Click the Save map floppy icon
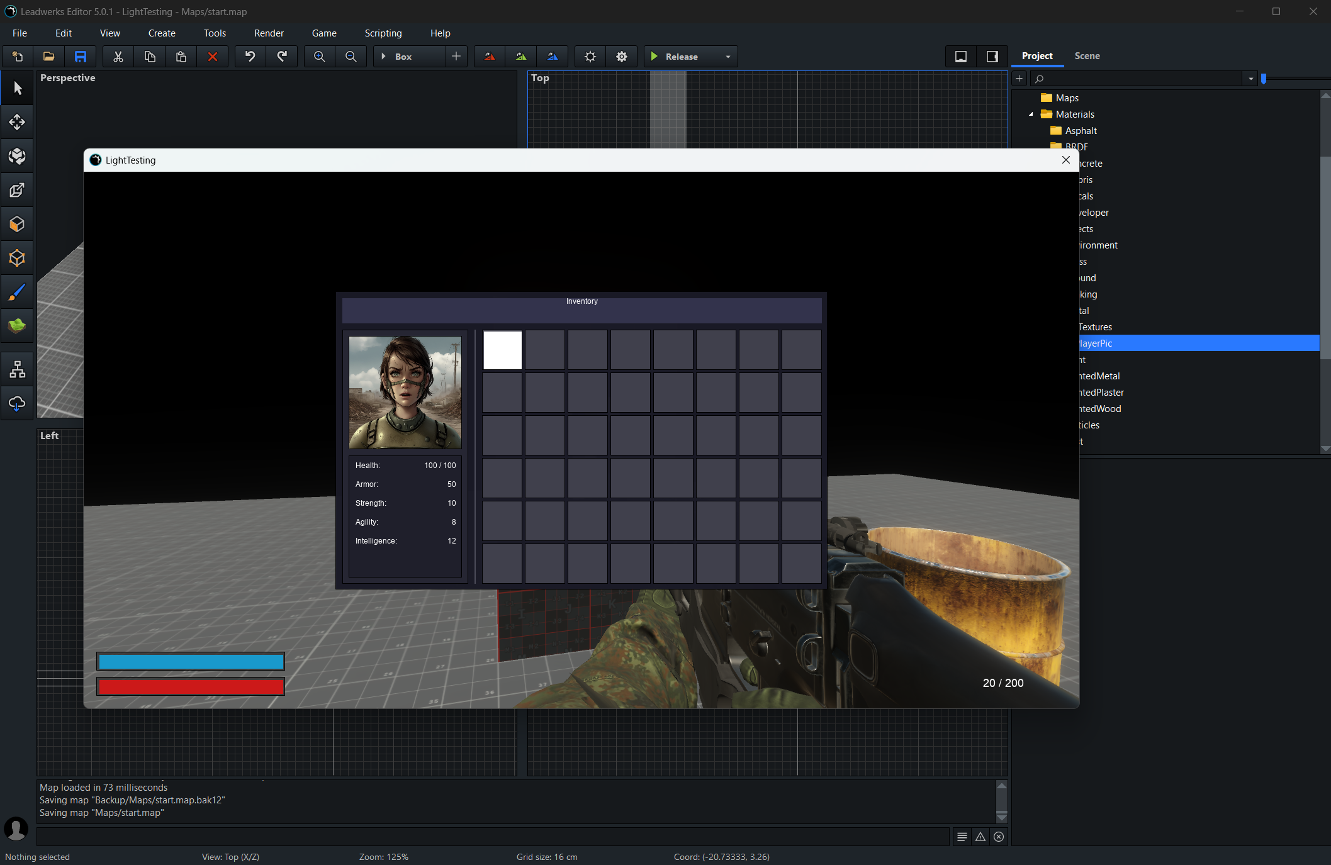This screenshot has width=1331, height=865. tap(81, 57)
